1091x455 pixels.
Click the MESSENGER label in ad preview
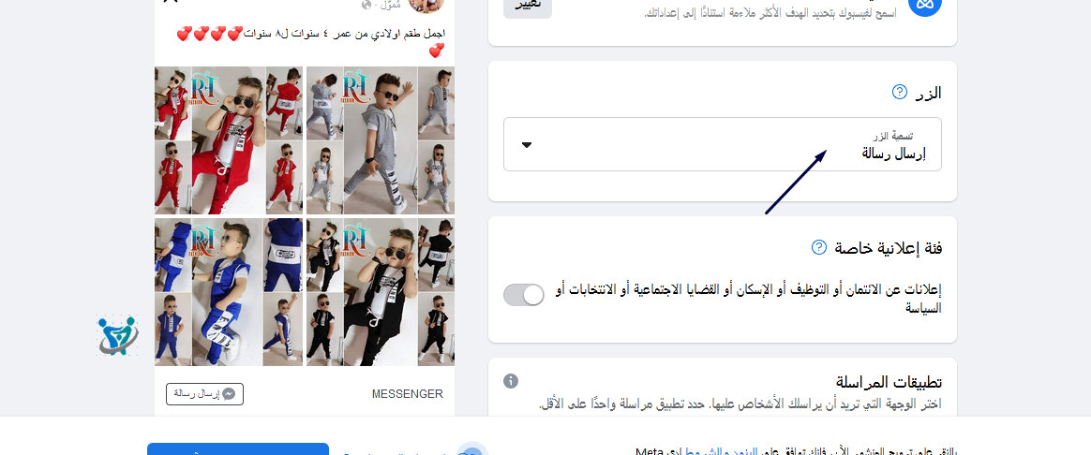(407, 394)
